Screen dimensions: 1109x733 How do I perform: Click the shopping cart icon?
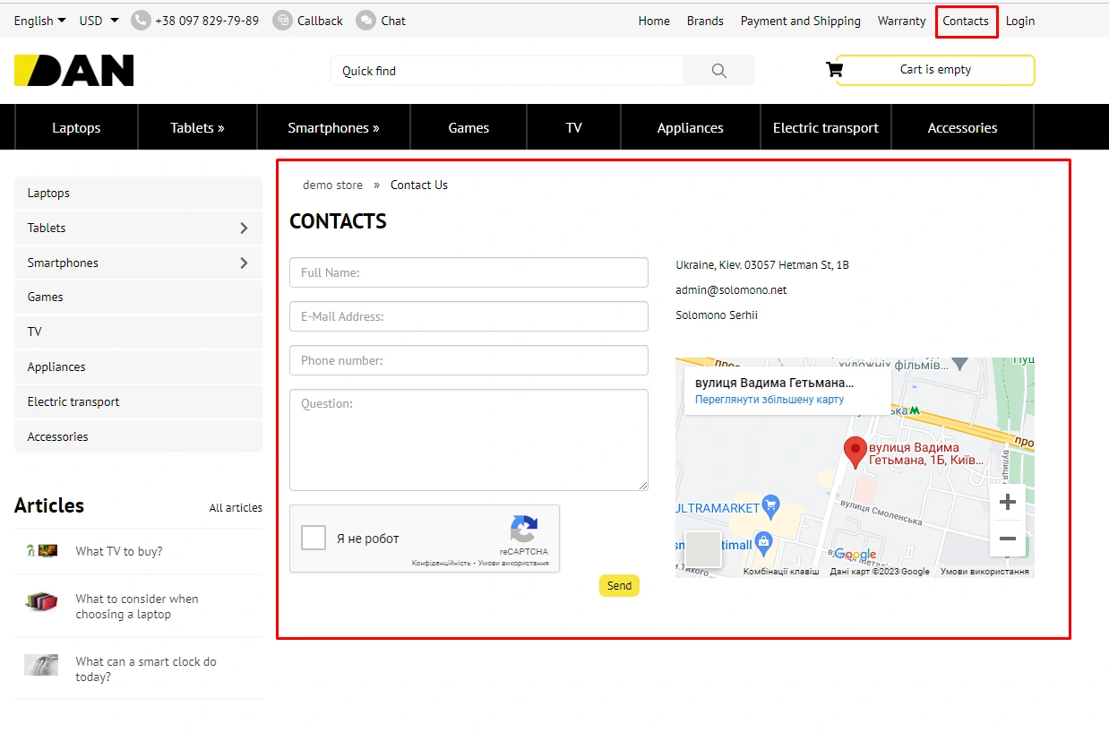834,70
